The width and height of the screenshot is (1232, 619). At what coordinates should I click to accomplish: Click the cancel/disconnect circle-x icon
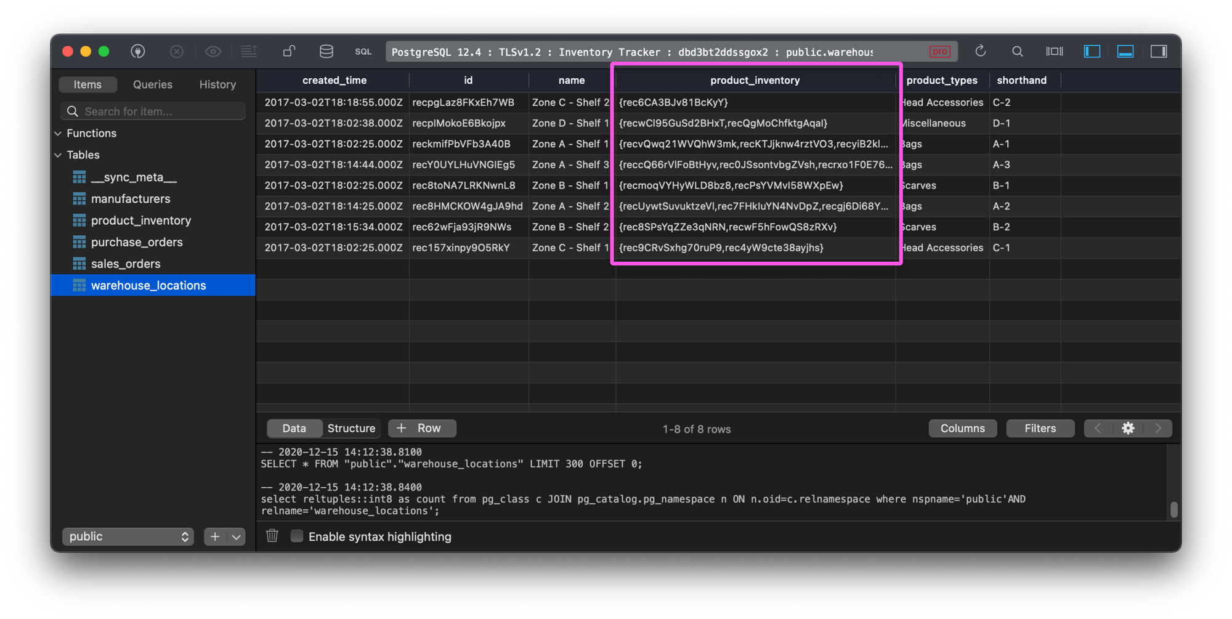coord(177,52)
